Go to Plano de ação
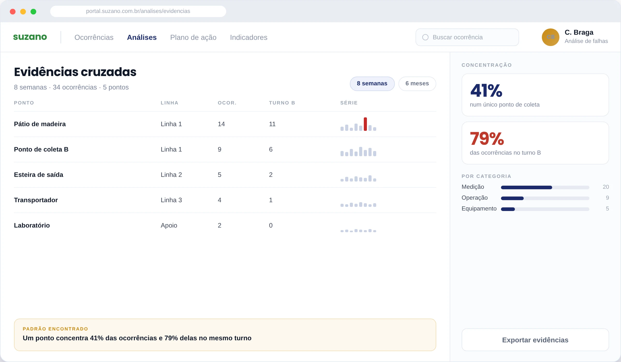621x362 pixels. 193,37
